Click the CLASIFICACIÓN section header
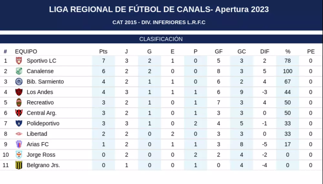 point(161,39)
